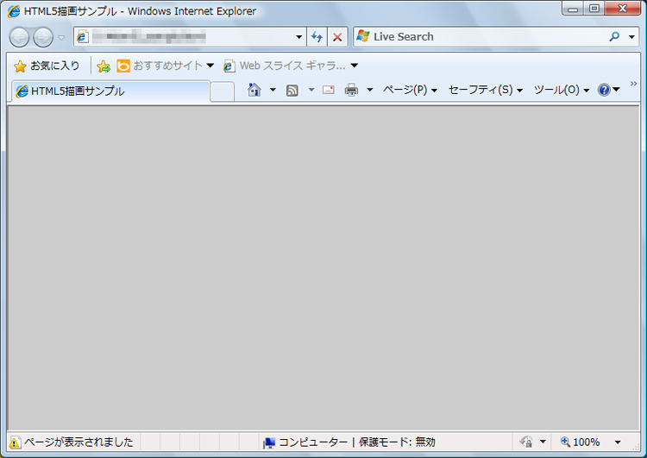Maximize the Internet Explorer window

point(594,9)
